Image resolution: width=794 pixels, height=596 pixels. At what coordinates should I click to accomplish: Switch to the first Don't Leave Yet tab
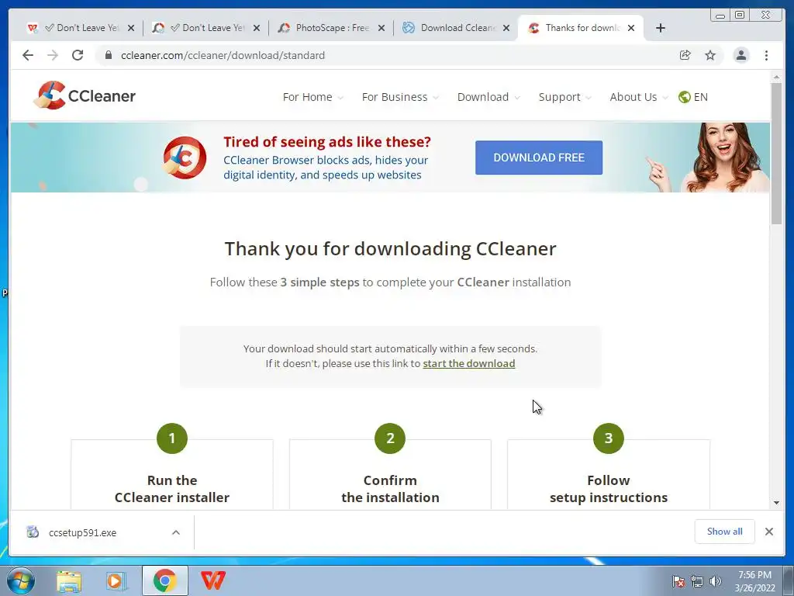point(81,28)
